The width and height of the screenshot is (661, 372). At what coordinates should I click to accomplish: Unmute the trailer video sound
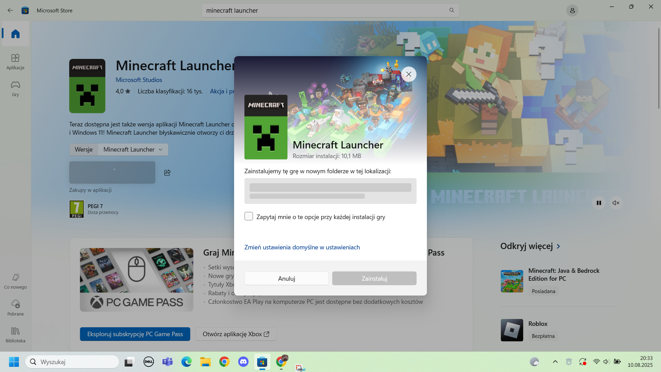616,203
